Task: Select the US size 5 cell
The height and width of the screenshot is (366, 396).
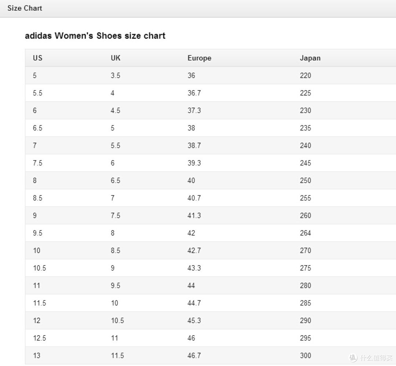Action: click(35, 76)
